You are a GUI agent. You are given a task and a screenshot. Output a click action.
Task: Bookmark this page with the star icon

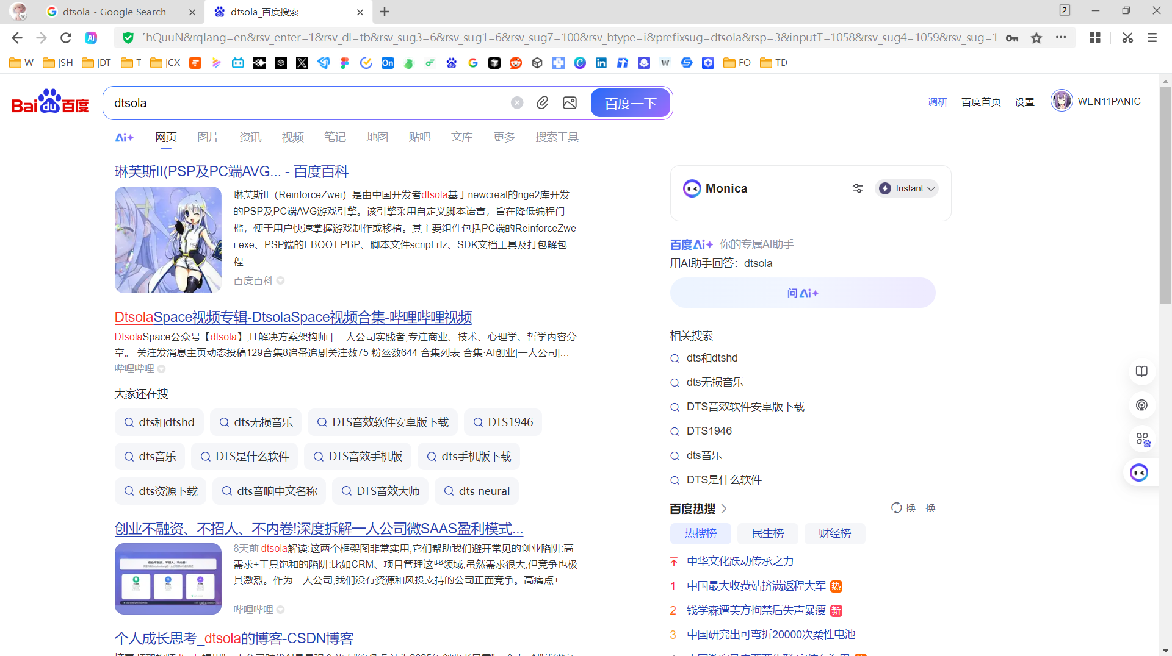click(x=1036, y=38)
